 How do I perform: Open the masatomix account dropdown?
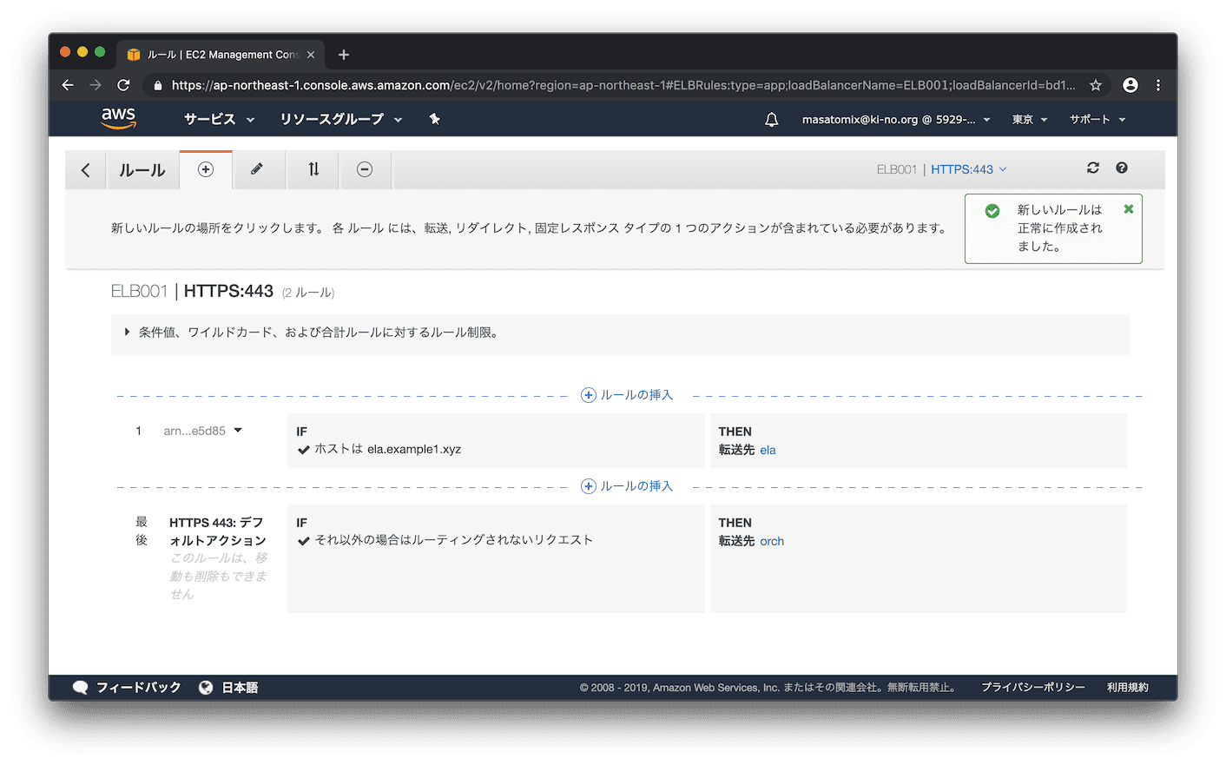click(896, 119)
